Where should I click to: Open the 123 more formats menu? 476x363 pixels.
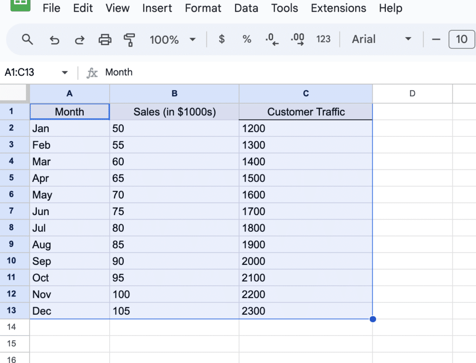pyautogui.click(x=323, y=39)
